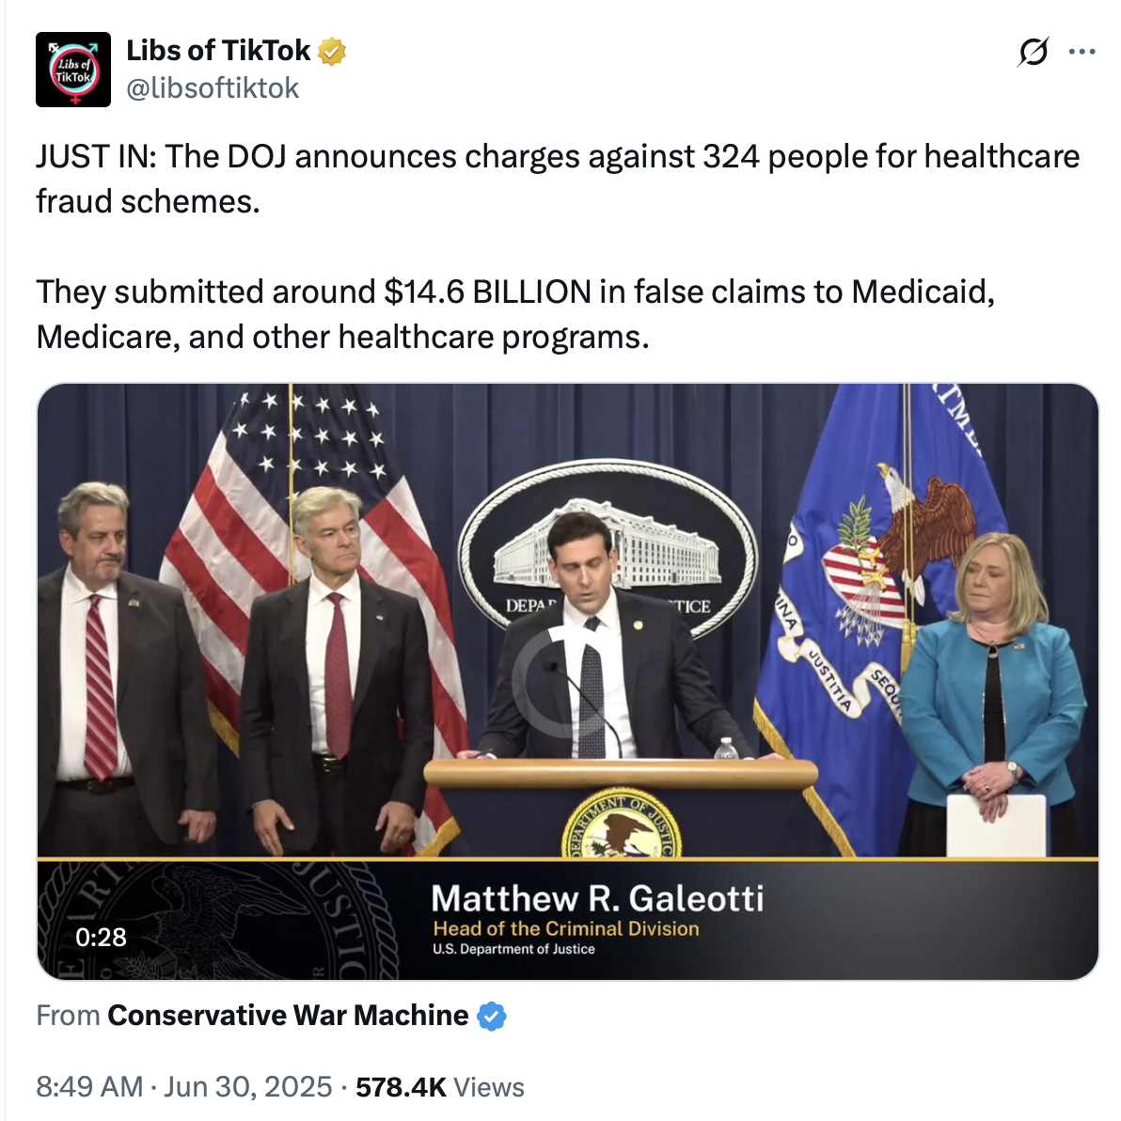Visit the @libsoftiktok handle link
Screen dimensions: 1121x1121
(x=213, y=88)
